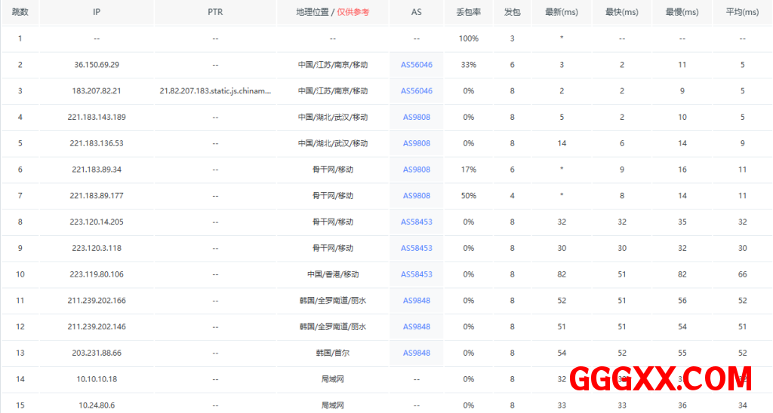Click the 跳数 column header
The width and height of the screenshot is (773, 413).
click(20, 13)
